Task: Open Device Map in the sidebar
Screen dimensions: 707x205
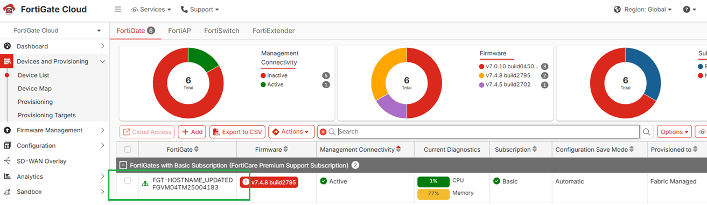Action: tap(34, 89)
